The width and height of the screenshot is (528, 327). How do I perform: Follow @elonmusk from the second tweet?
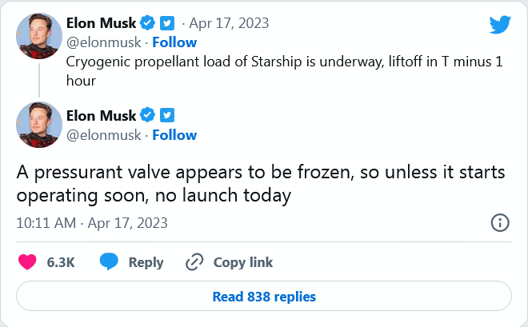pyautogui.click(x=174, y=135)
